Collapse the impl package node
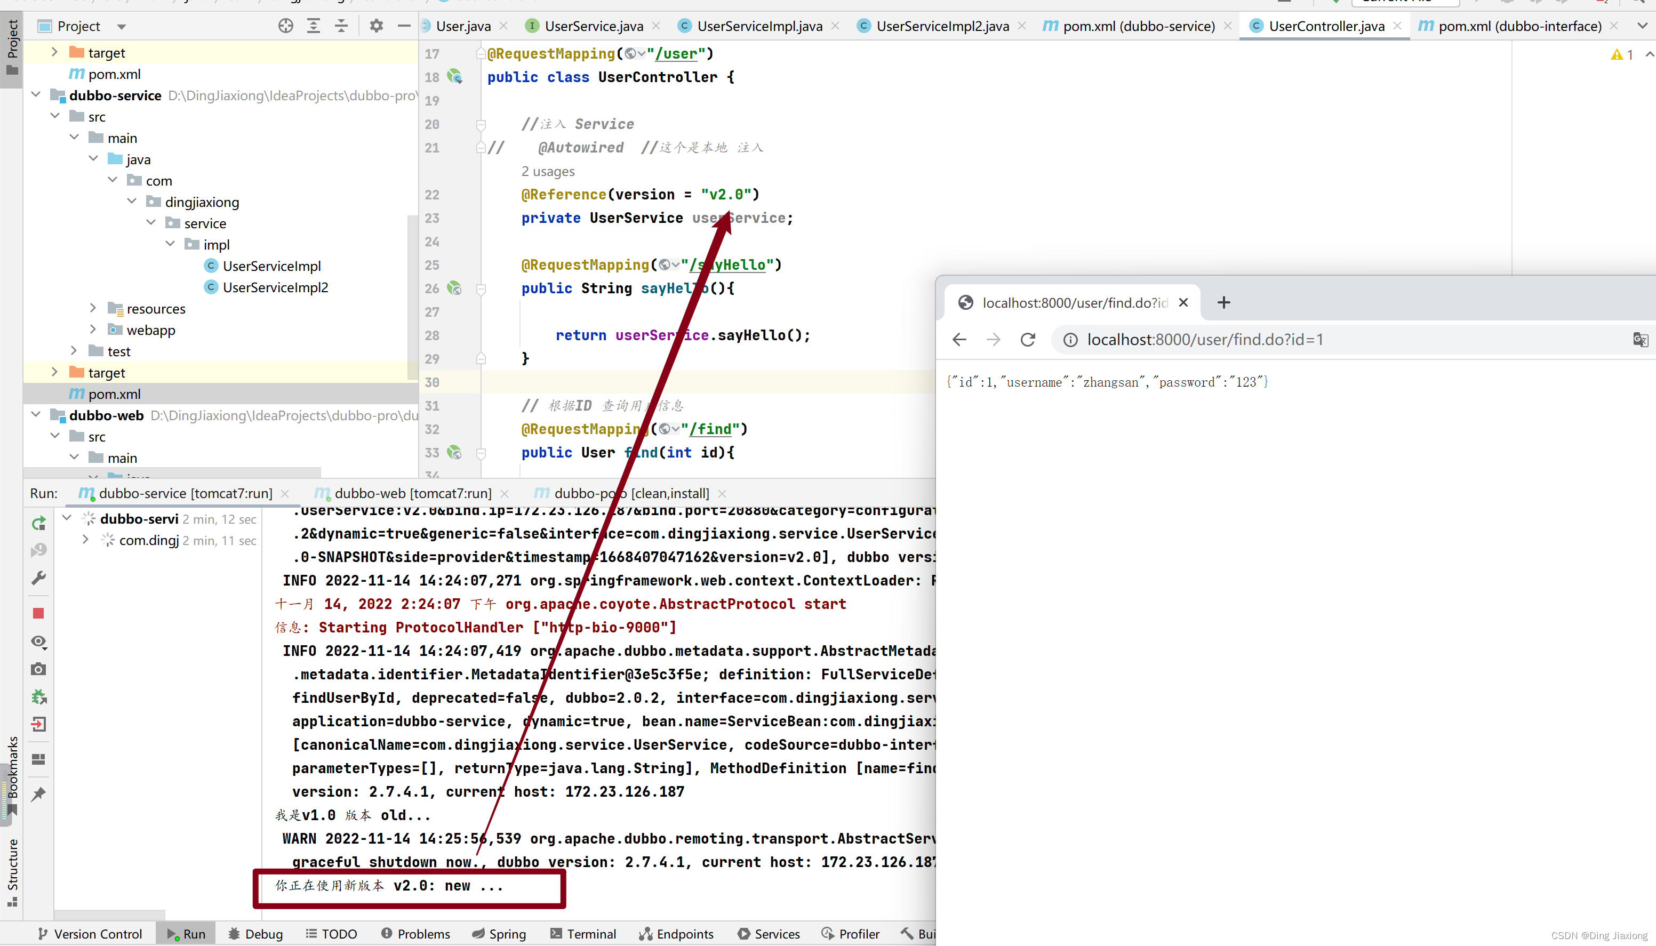This screenshot has height=946, width=1656. [x=170, y=244]
